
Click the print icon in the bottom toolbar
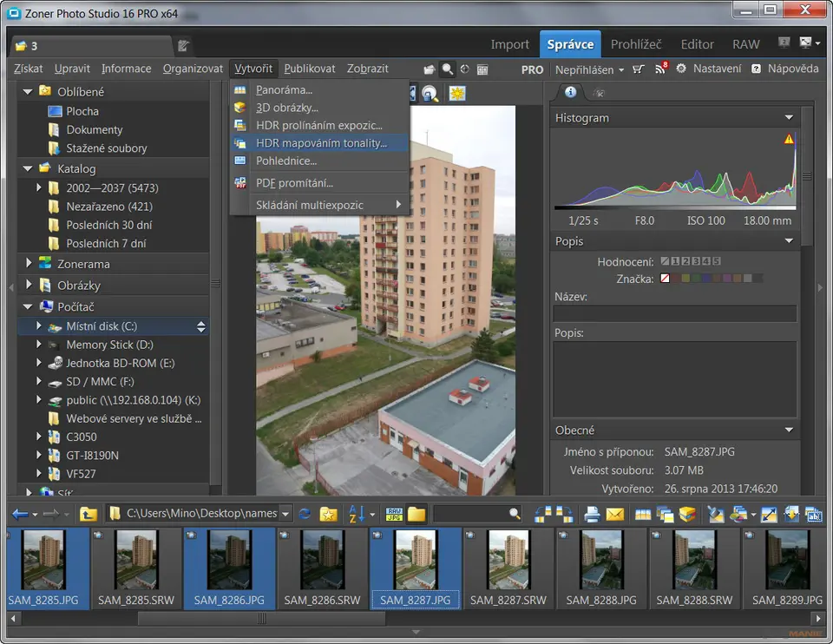click(593, 515)
